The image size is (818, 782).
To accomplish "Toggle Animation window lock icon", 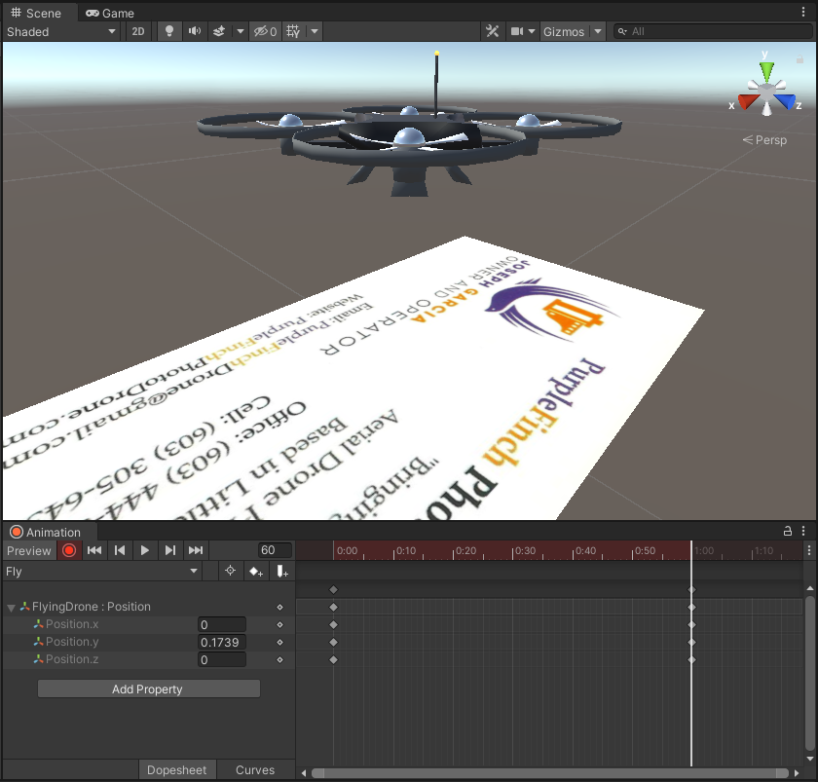I will point(788,531).
